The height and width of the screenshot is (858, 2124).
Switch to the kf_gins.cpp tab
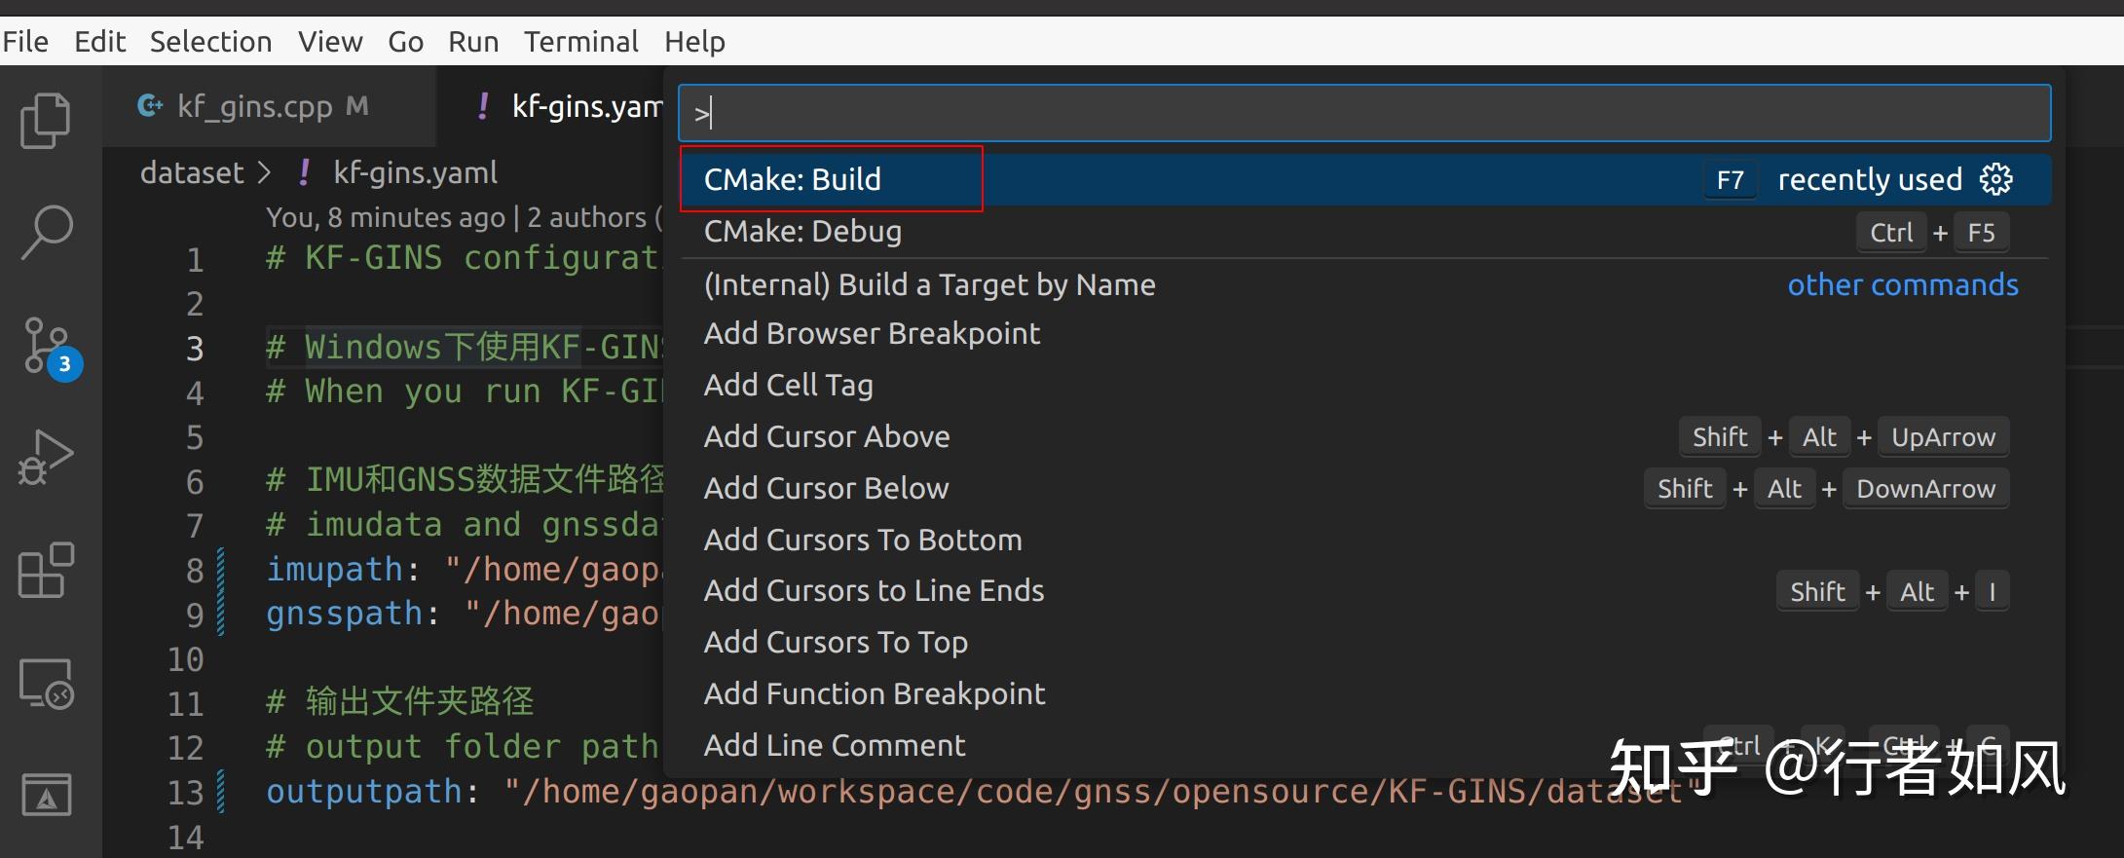click(x=255, y=106)
